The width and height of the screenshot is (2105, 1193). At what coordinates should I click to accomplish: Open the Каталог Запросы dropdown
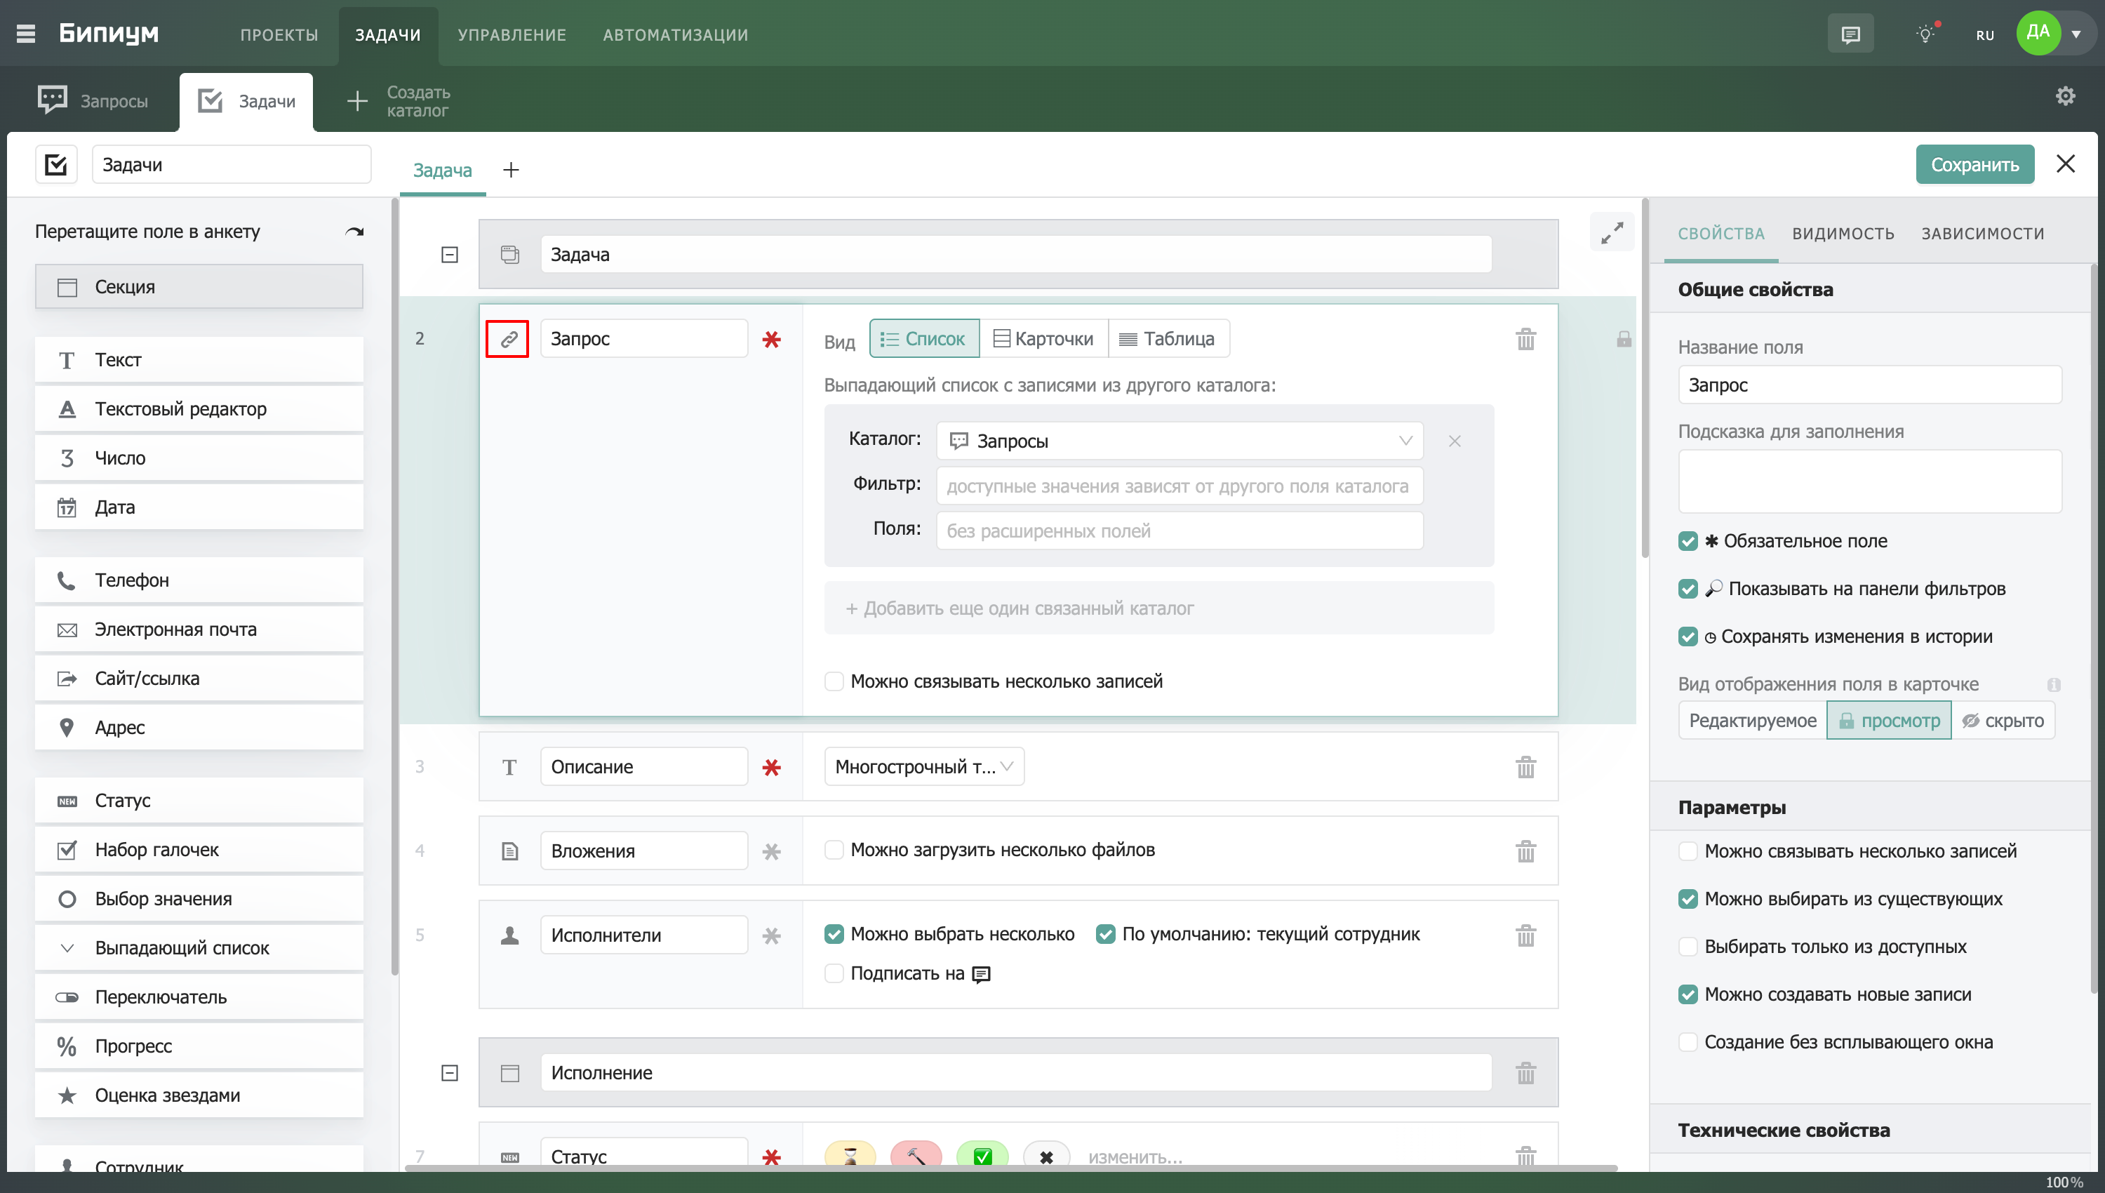(1179, 441)
